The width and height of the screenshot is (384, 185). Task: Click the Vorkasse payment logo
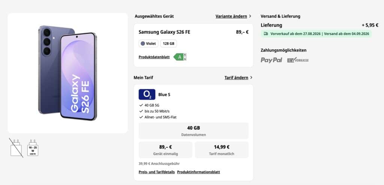(x=298, y=60)
